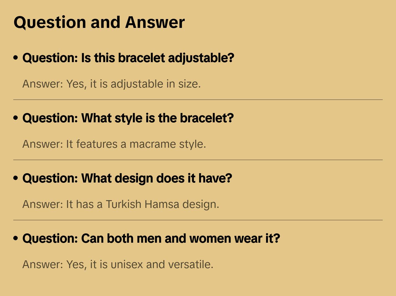Click the divider line below the Hamsa answer
This screenshot has height=296, width=396.
[x=198, y=220]
